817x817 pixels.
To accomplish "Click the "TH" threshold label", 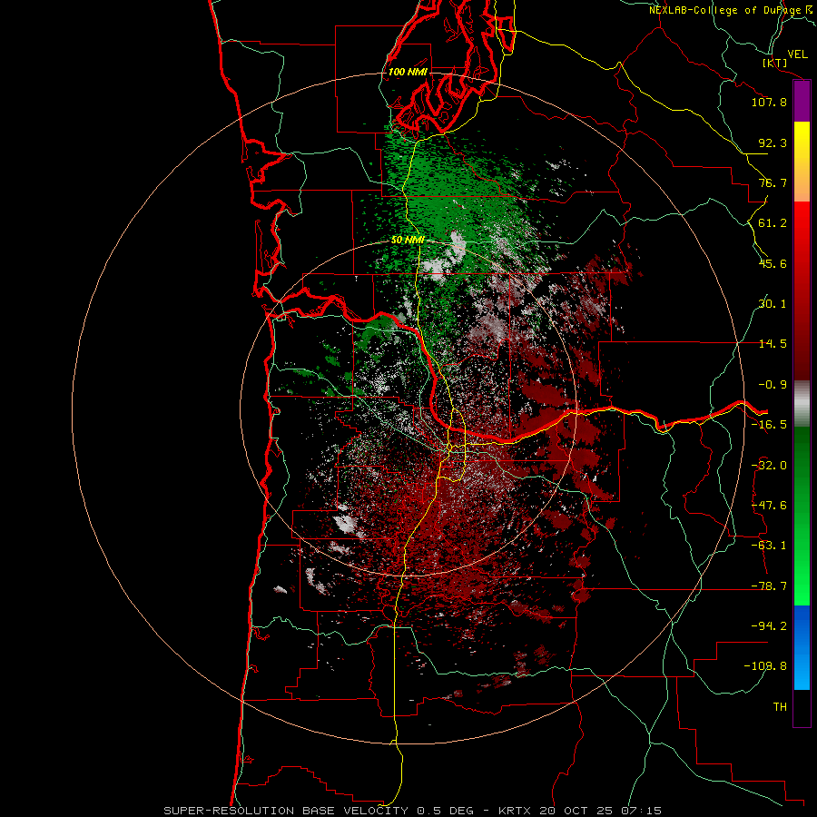I will coord(780,707).
